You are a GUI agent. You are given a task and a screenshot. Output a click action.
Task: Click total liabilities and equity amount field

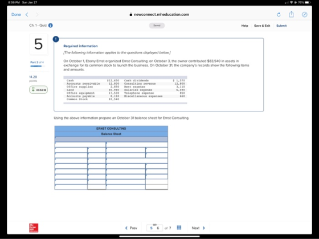tap(157, 187)
